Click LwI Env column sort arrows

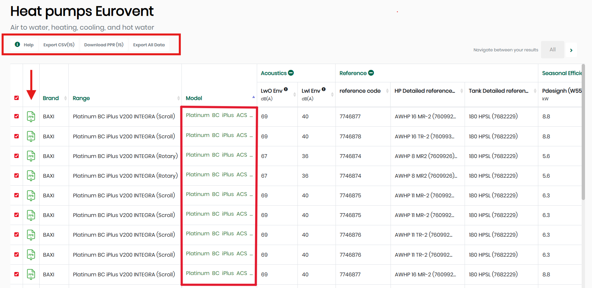coord(332,95)
